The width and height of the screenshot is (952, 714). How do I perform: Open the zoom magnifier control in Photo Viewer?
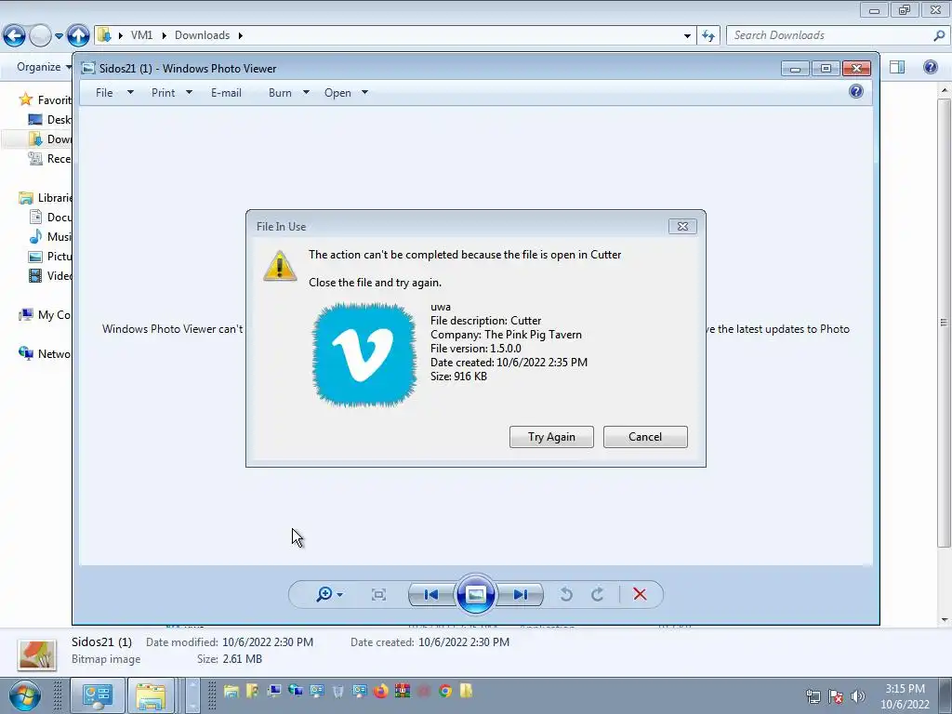point(328,594)
